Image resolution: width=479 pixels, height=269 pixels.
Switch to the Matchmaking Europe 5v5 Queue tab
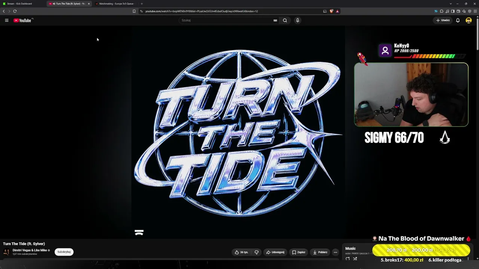click(116, 4)
